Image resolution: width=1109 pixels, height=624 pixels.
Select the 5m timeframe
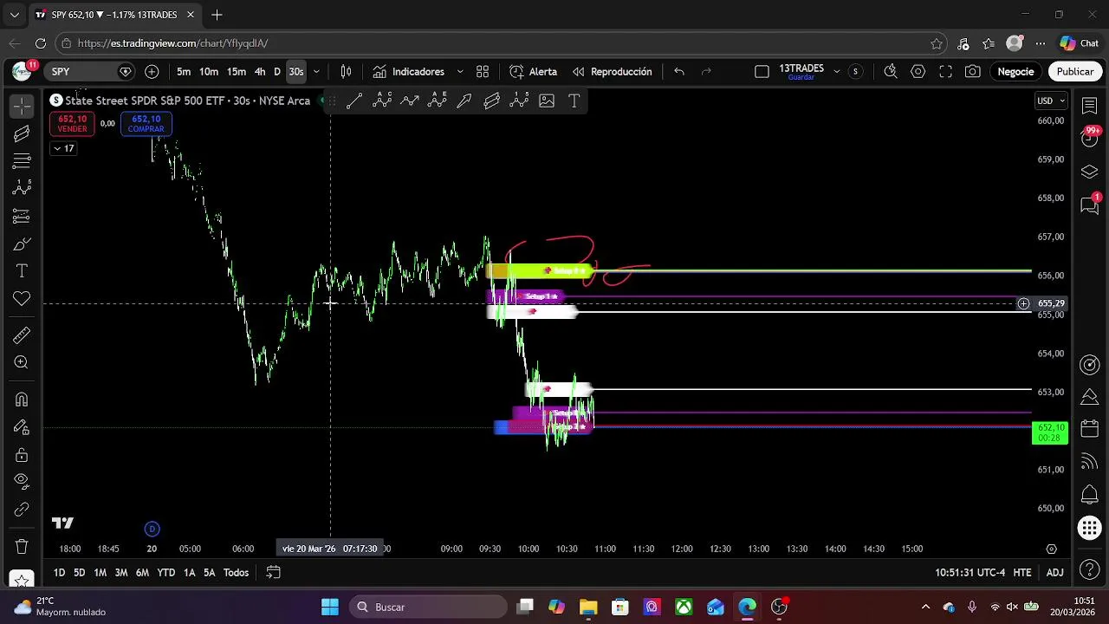(x=184, y=72)
